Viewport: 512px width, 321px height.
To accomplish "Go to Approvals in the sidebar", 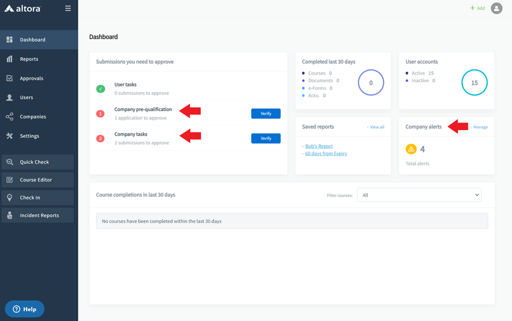I will click(31, 78).
